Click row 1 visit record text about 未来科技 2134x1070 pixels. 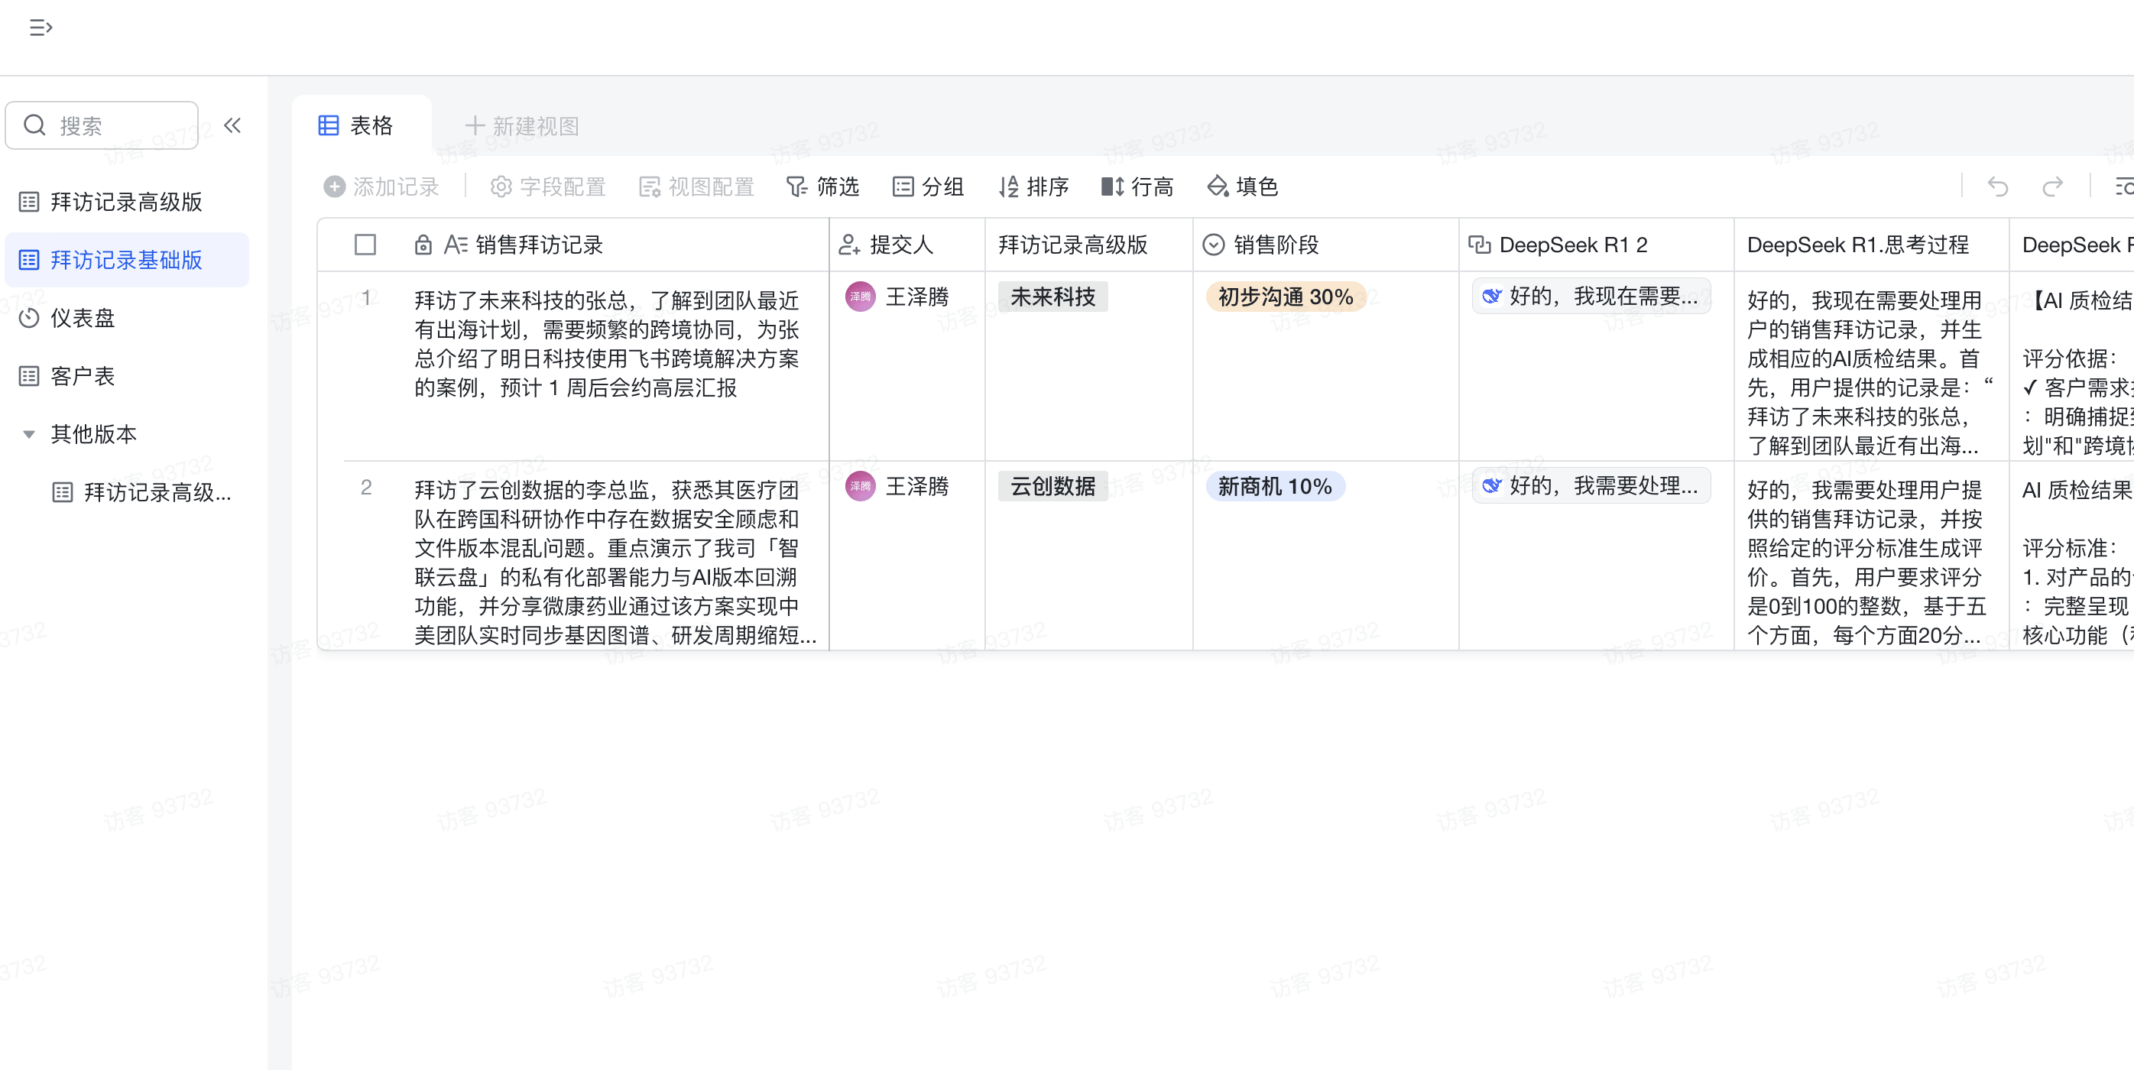pyautogui.click(x=606, y=344)
